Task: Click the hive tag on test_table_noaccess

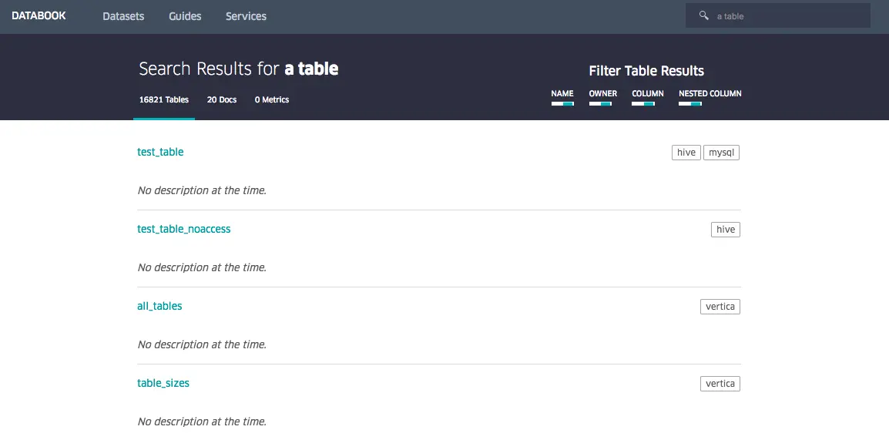Action: (x=726, y=230)
